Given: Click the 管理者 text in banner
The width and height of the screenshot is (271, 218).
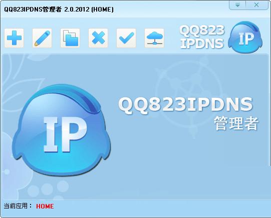Looking at the screenshot, I should click(236, 123).
